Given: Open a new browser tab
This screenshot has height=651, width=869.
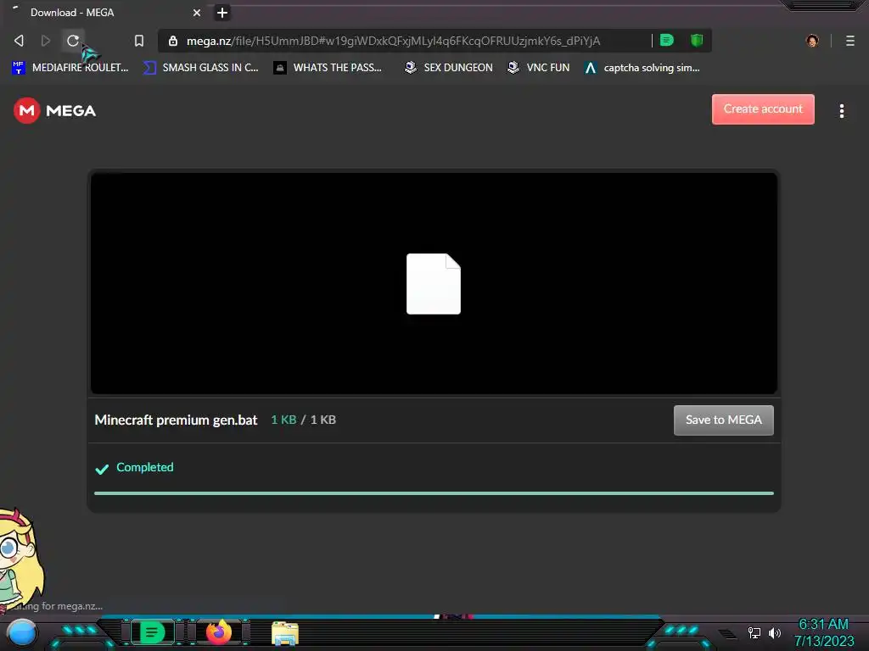Looking at the screenshot, I should point(222,12).
